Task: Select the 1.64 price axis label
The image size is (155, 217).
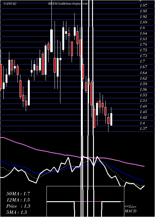Action: [143, 73]
